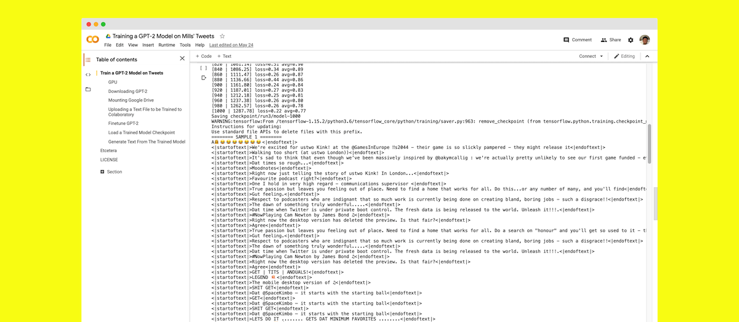
Task: Jump to Etcetera section
Action: click(x=108, y=150)
